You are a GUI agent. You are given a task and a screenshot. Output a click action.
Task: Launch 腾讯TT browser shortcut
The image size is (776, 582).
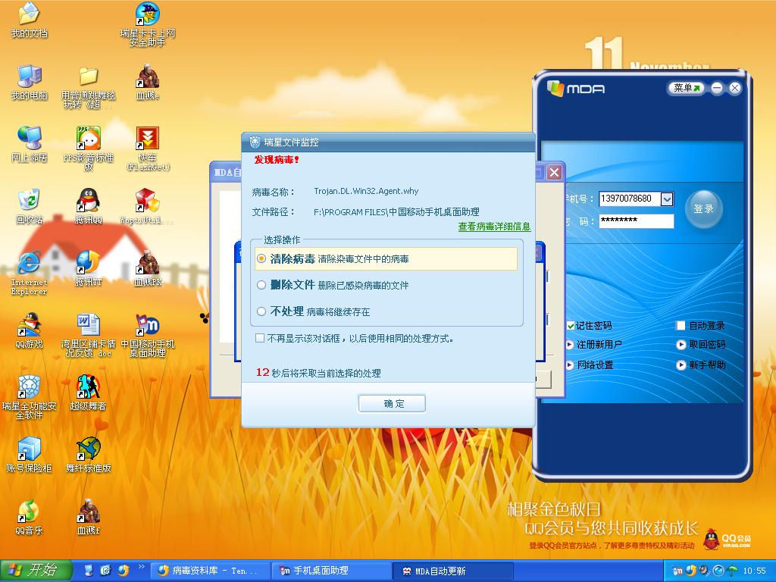(x=88, y=268)
